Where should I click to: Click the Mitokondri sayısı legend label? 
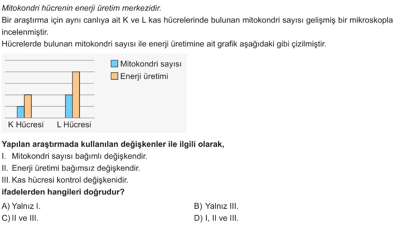click(151, 64)
